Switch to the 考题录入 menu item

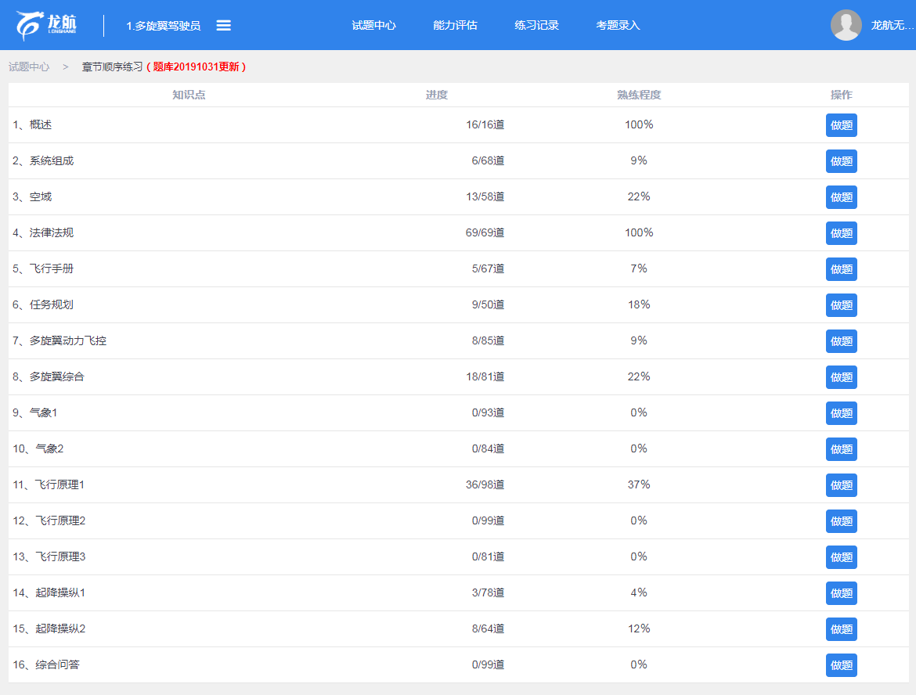pyautogui.click(x=618, y=25)
